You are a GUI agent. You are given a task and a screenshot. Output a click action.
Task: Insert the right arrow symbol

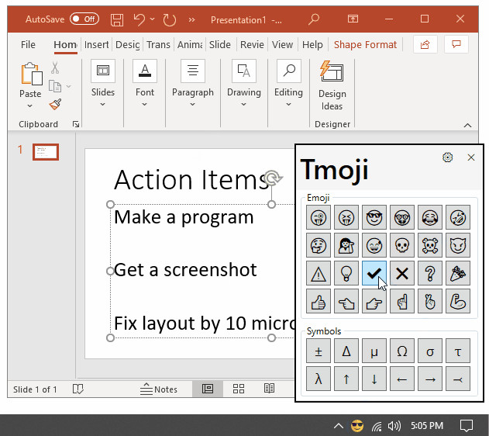pos(430,379)
